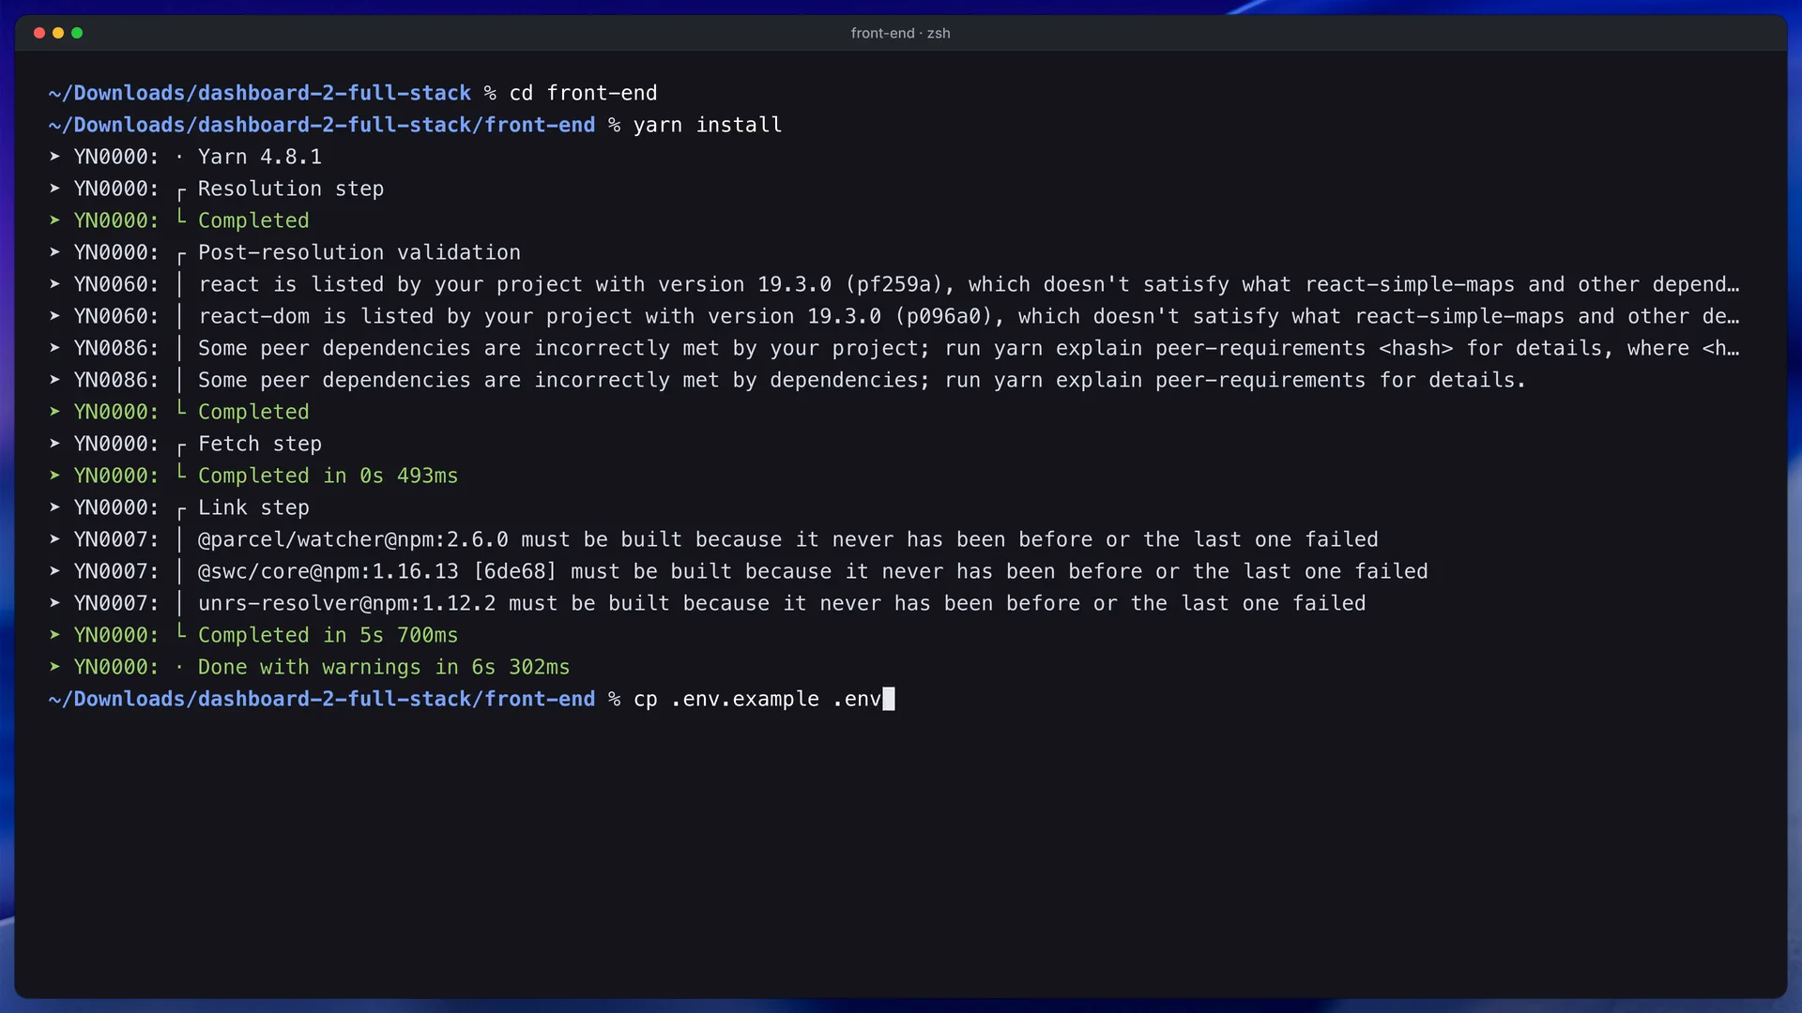This screenshot has height=1013, width=1802.
Task: Click 'Done with warnings in 6s 302ms'
Action: pyautogui.click(x=384, y=667)
